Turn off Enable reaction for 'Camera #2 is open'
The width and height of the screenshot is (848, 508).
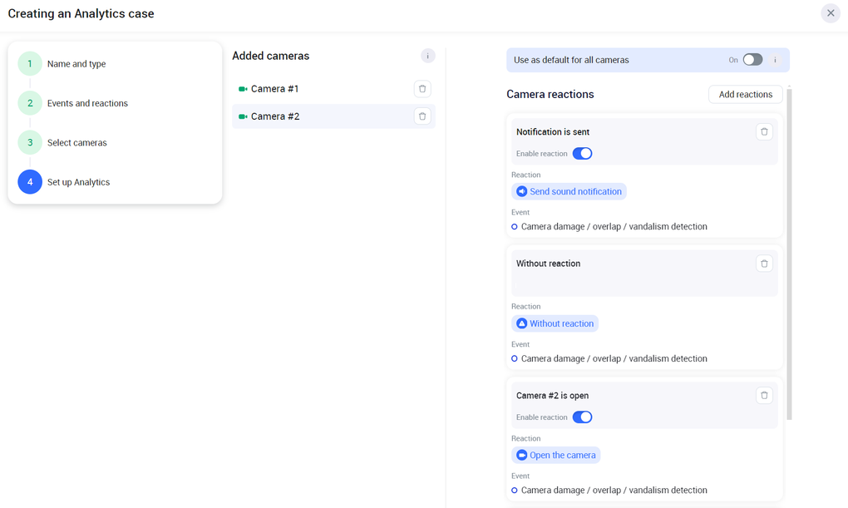click(x=582, y=417)
